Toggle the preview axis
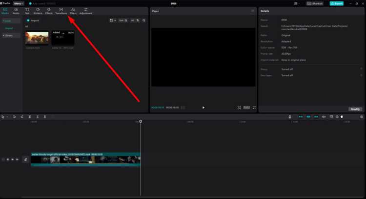Image resolution: width=366 pixels, height=199 pixels. 324,117
